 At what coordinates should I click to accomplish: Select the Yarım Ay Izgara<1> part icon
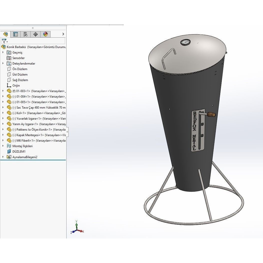point(9,124)
